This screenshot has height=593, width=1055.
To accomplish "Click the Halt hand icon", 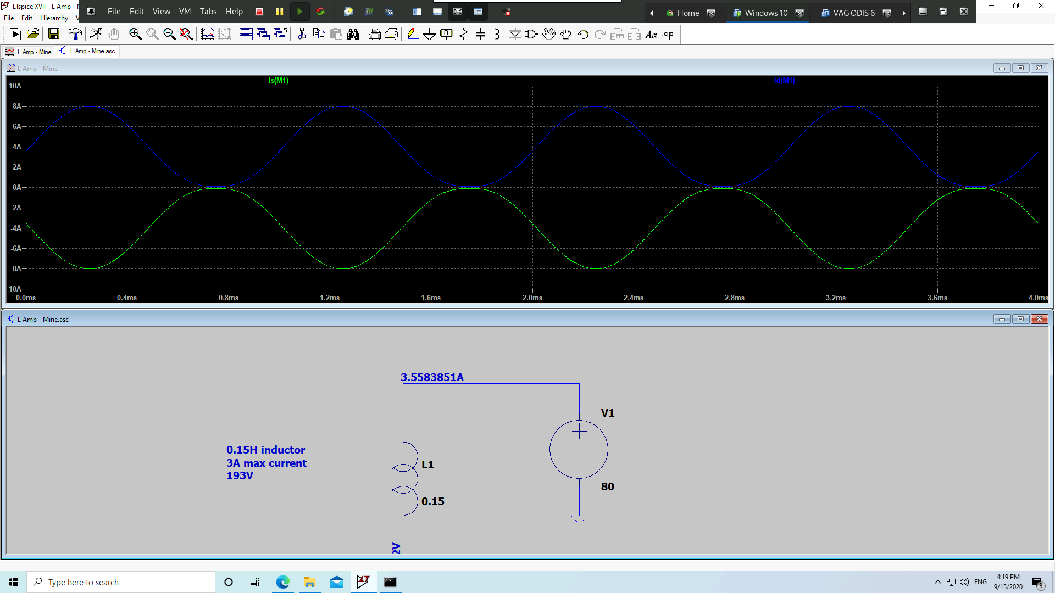I will tap(114, 35).
